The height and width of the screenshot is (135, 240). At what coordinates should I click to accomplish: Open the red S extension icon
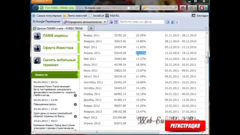coord(202,7)
